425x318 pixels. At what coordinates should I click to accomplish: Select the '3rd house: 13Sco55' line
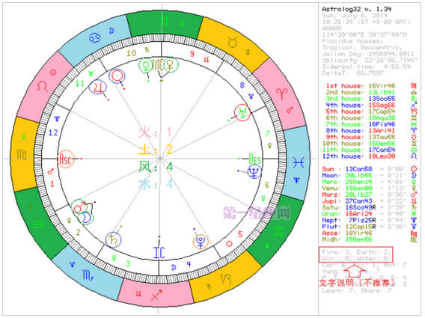point(361,99)
